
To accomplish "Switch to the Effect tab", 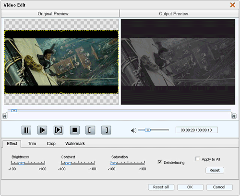I will (x=12, y=144).
